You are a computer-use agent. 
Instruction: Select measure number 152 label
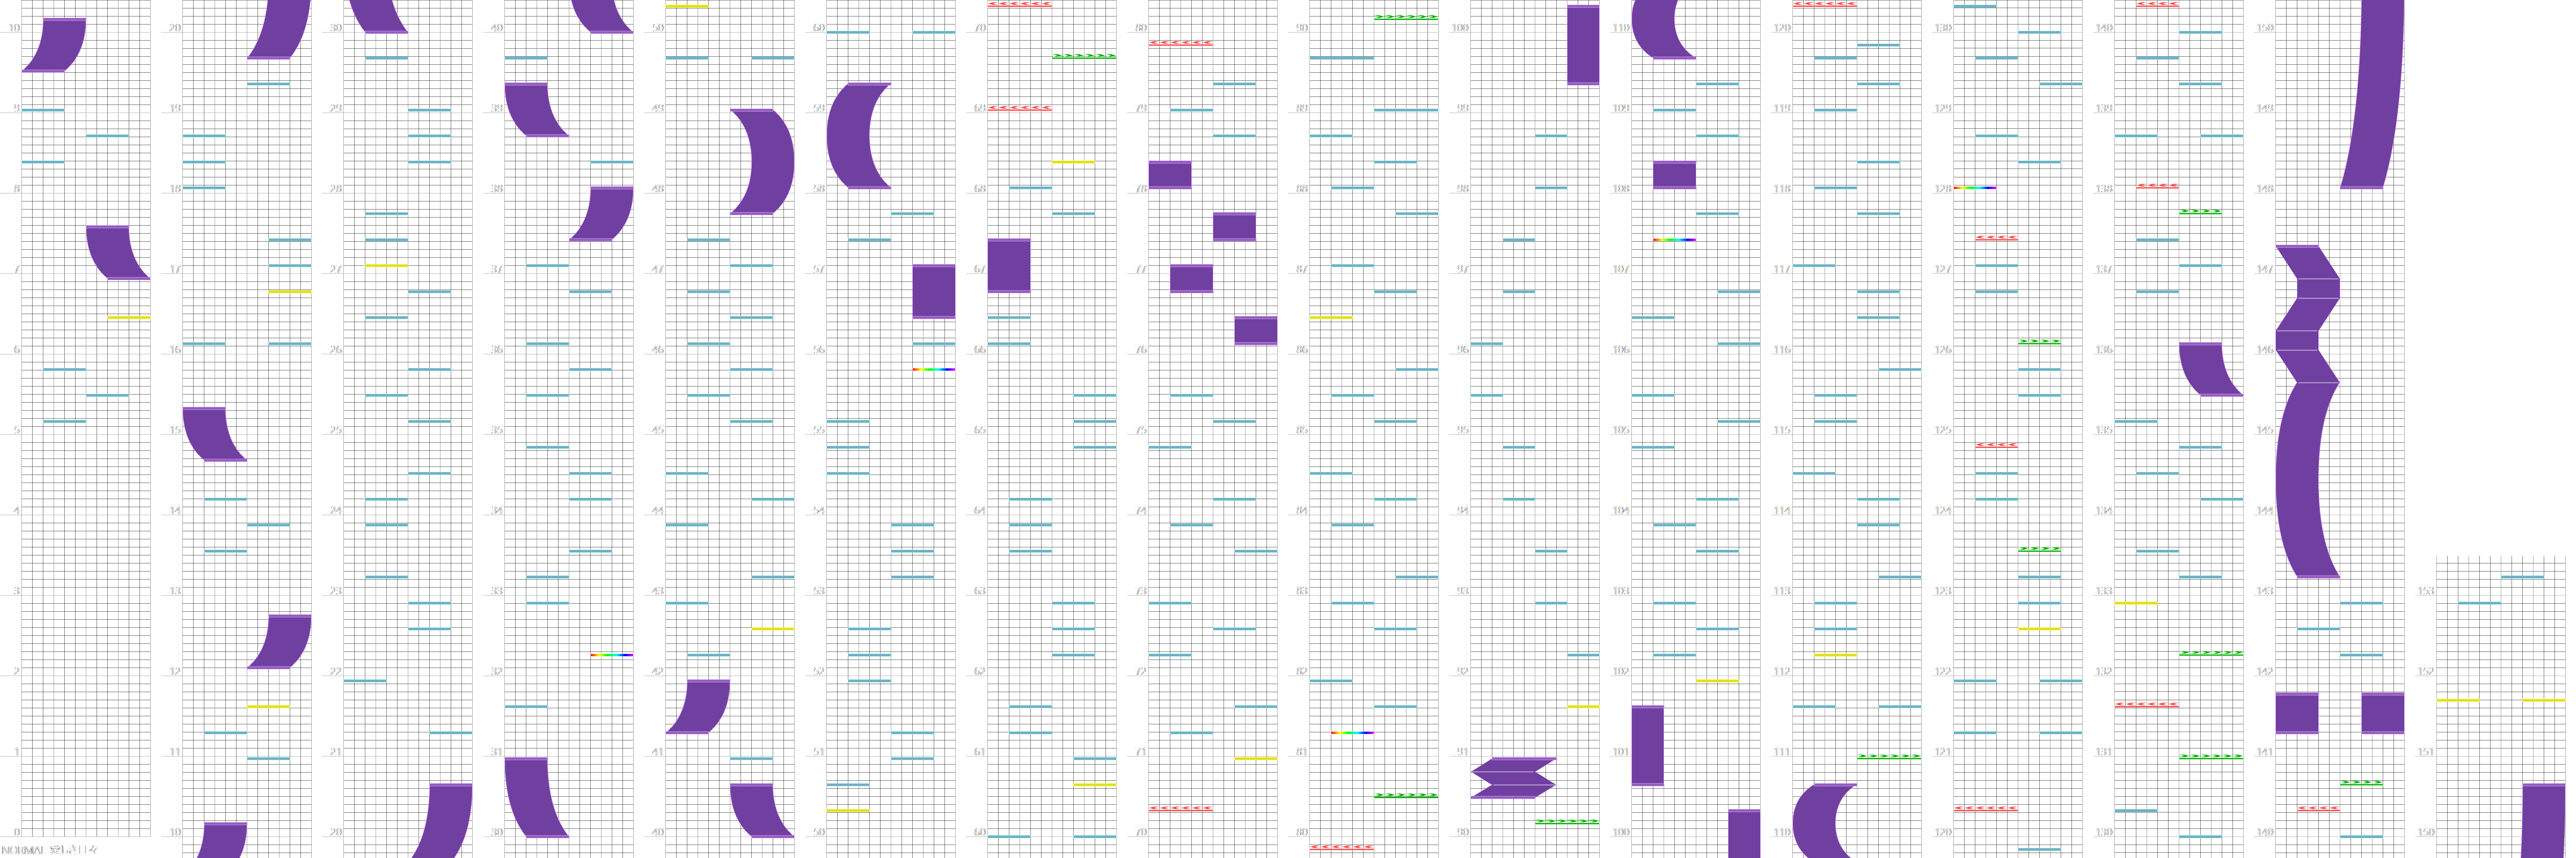(2426, 671)
